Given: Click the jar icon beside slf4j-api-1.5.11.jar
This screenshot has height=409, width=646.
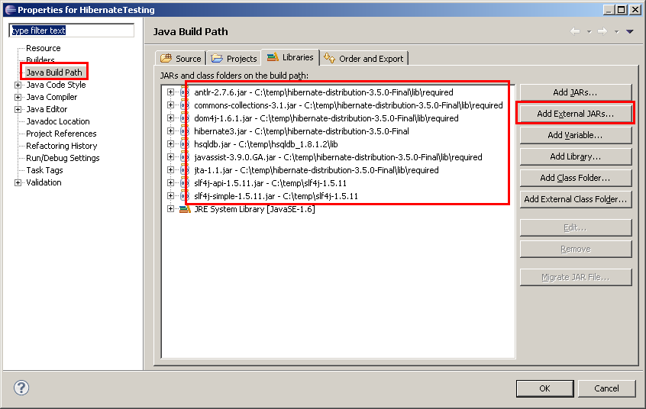Looking at the screenshot, I should (184, 183).
